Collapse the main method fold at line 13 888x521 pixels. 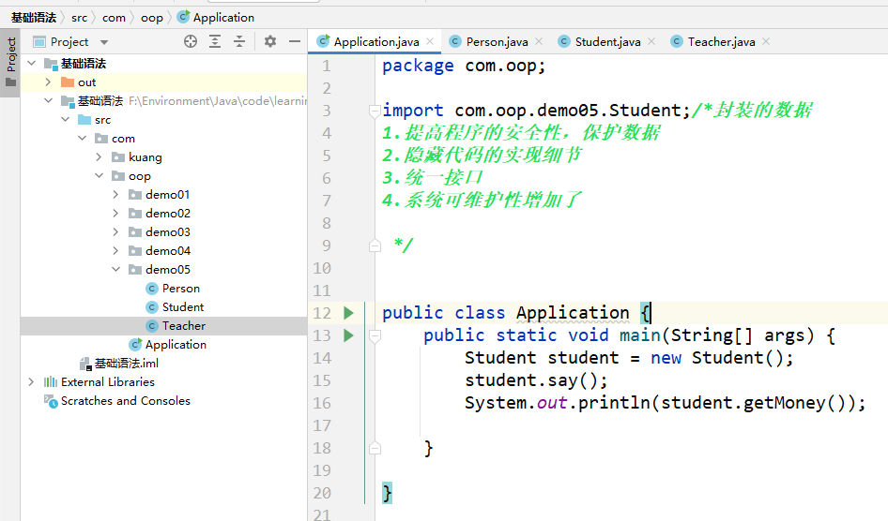pos(375,335)
